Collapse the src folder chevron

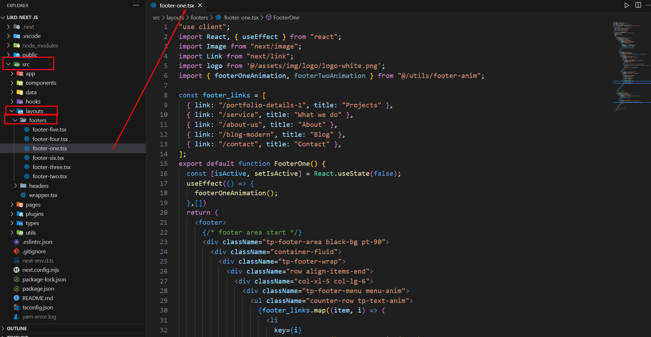9,64
